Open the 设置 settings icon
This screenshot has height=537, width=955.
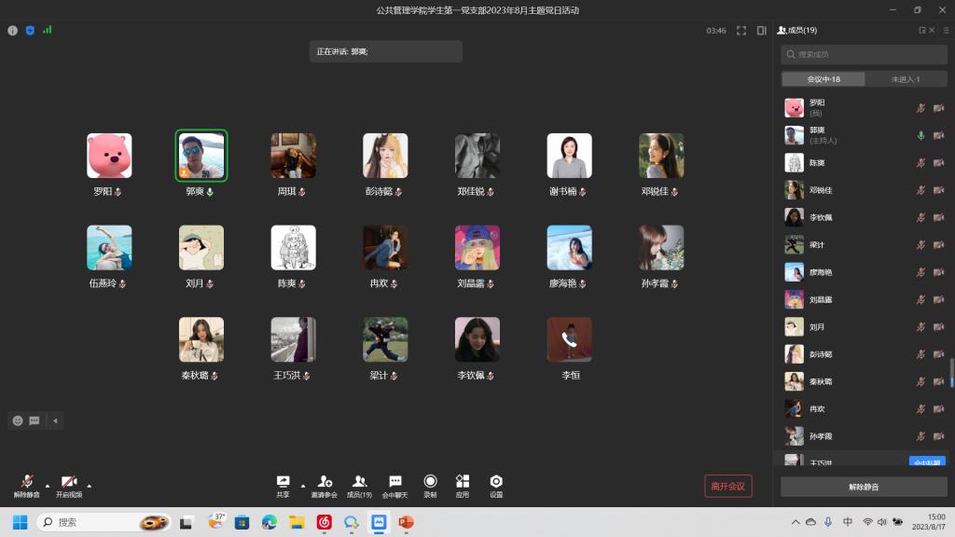click(x=496, y=481)
